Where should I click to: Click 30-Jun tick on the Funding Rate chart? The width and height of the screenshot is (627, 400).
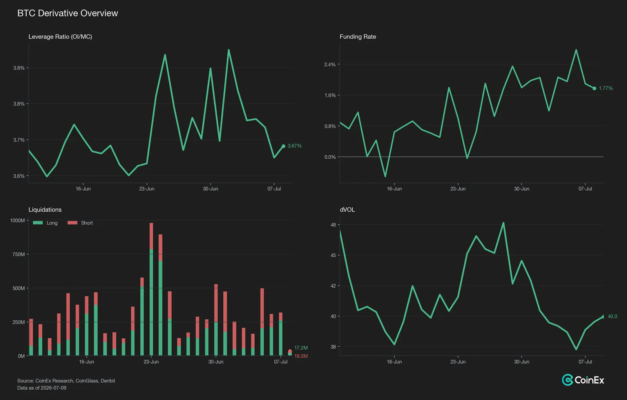(522, 189)
